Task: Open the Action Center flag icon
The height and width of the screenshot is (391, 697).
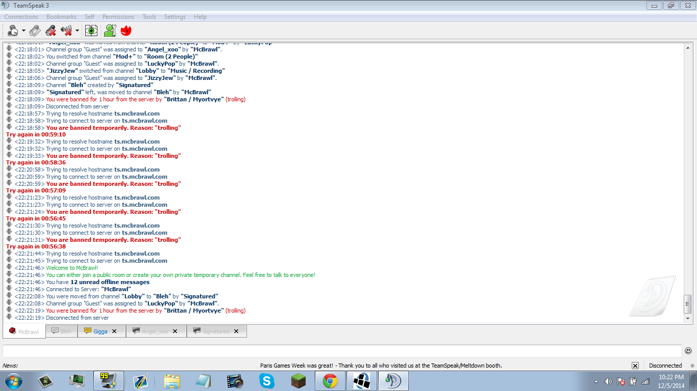Action: click(621, 381)
